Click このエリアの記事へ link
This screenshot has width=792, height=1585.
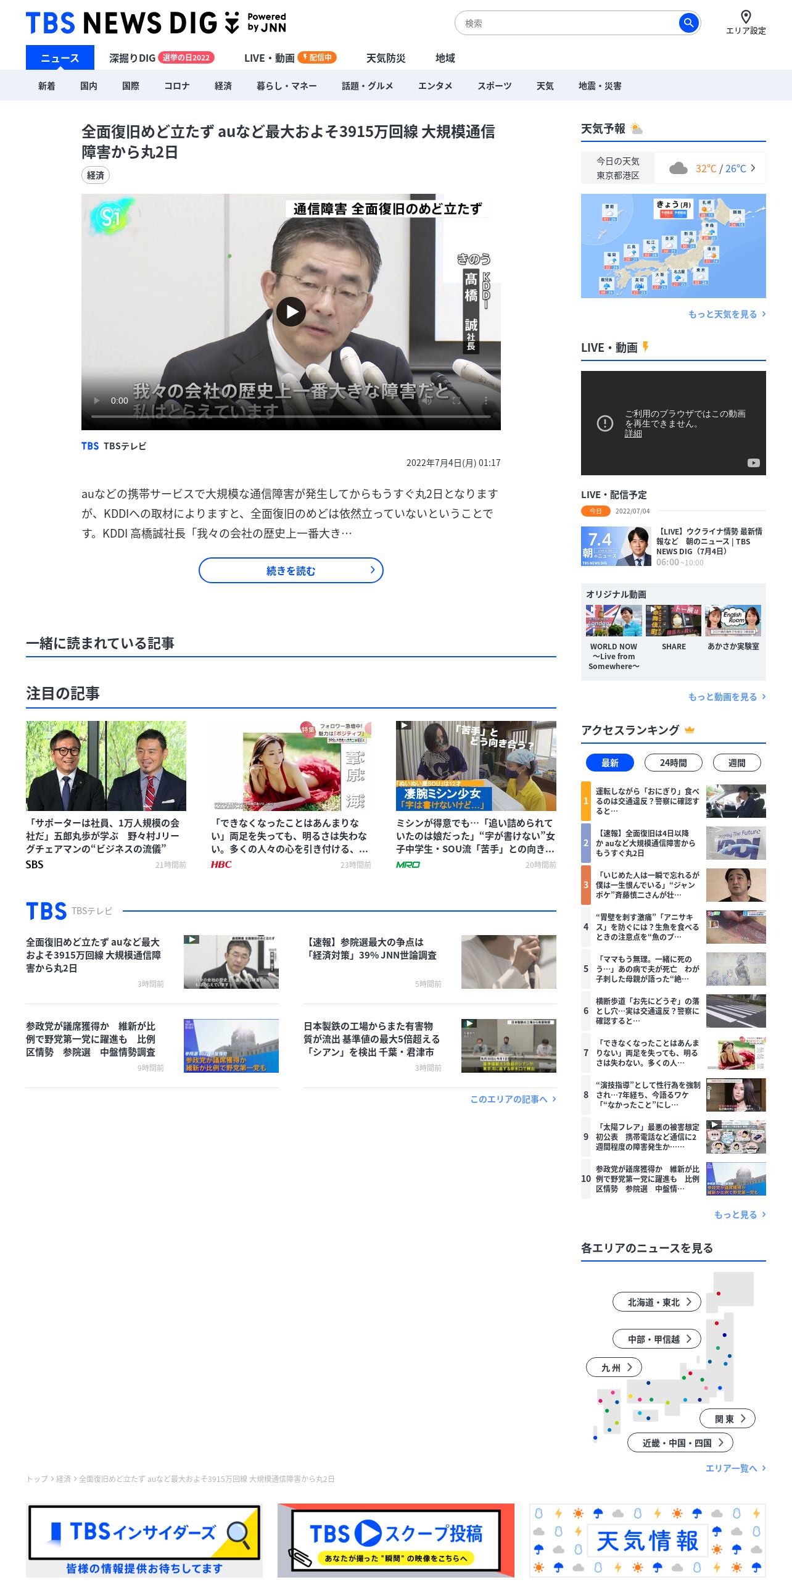point(513,1099)
